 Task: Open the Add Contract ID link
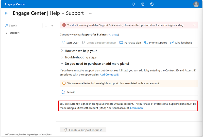tap(109, 74)
